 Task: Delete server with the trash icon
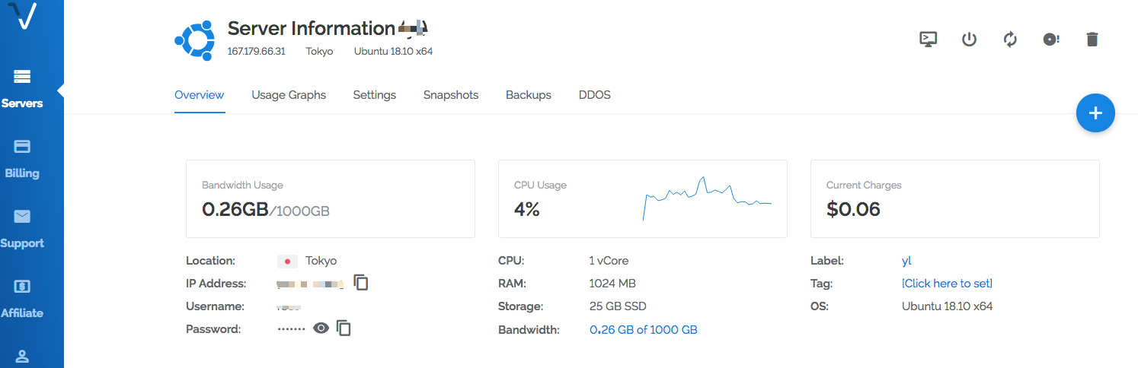1092,40
